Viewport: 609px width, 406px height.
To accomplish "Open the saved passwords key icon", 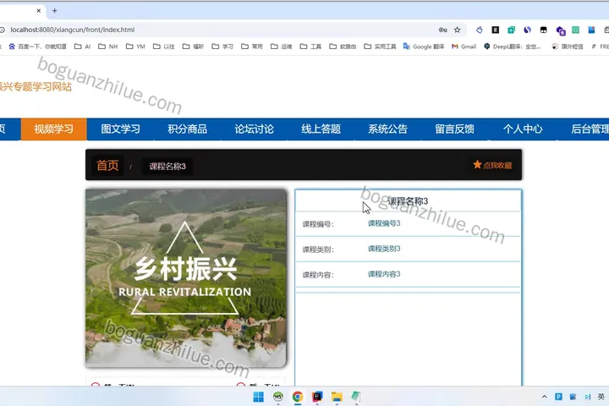I will pyautogui.click(x=442, y=30).
